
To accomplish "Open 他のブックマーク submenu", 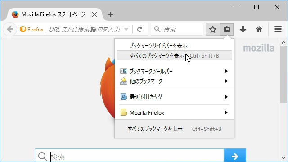I will [x=174, y=81].
